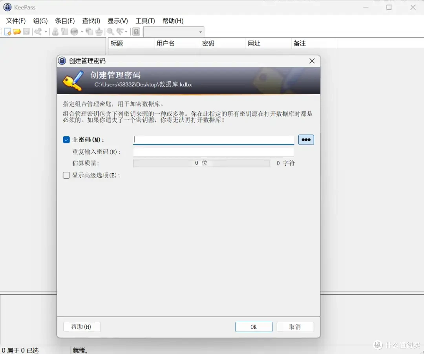
Task: Click the Open URL globe icon
Action: click(x=74, y=32)
